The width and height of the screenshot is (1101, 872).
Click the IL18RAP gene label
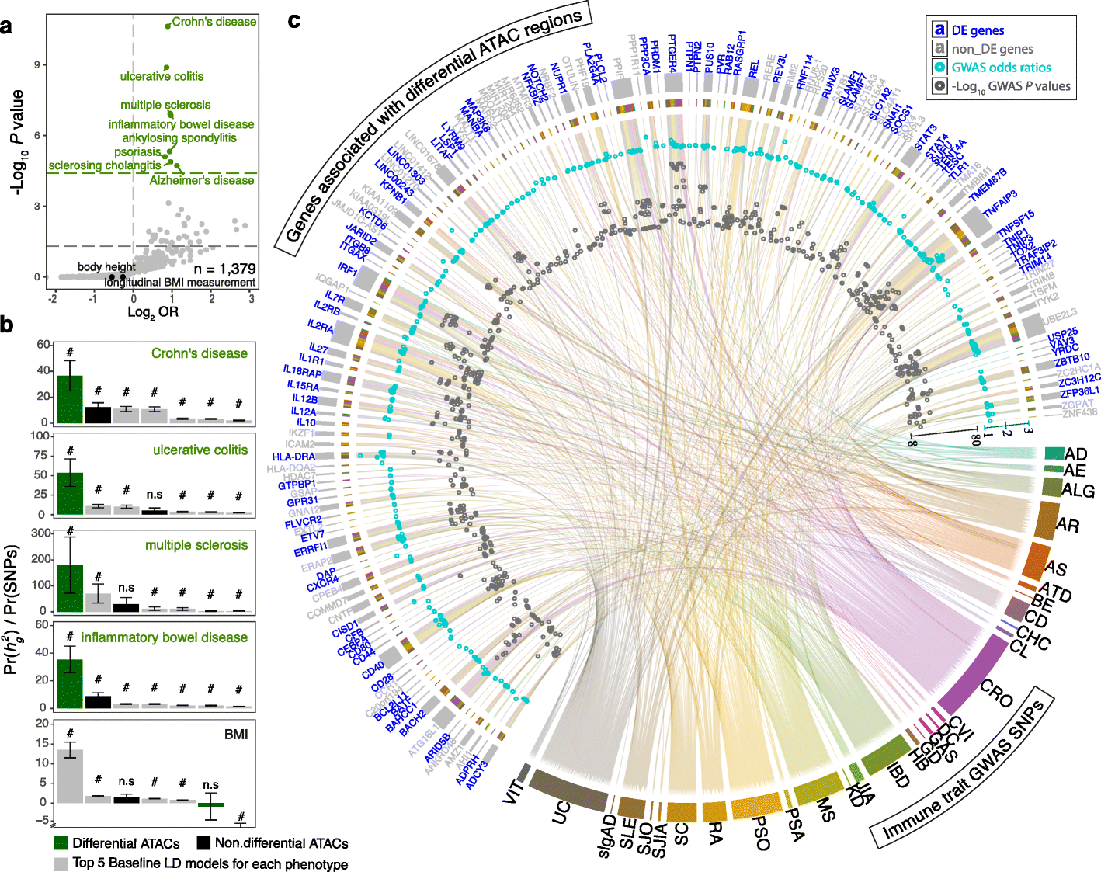click(303, 372)
